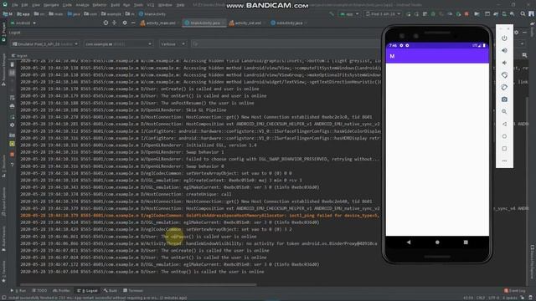Rotate the emulator right
Screen dimensions: 536x301
pyautogui.click(x=504, y=87)
